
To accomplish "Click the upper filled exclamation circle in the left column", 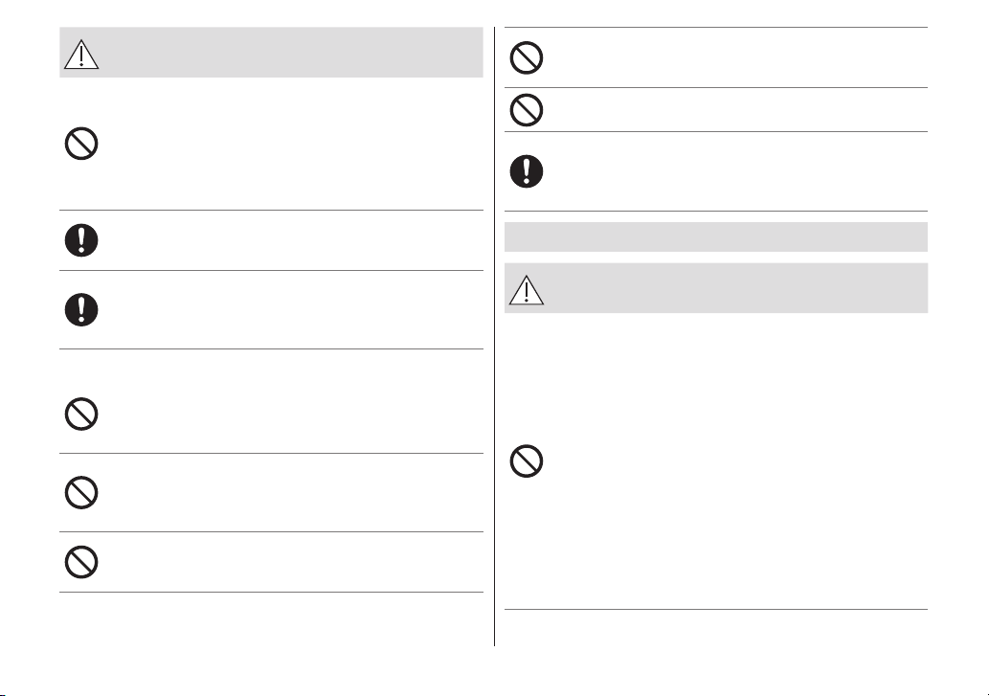I will 81,240.
